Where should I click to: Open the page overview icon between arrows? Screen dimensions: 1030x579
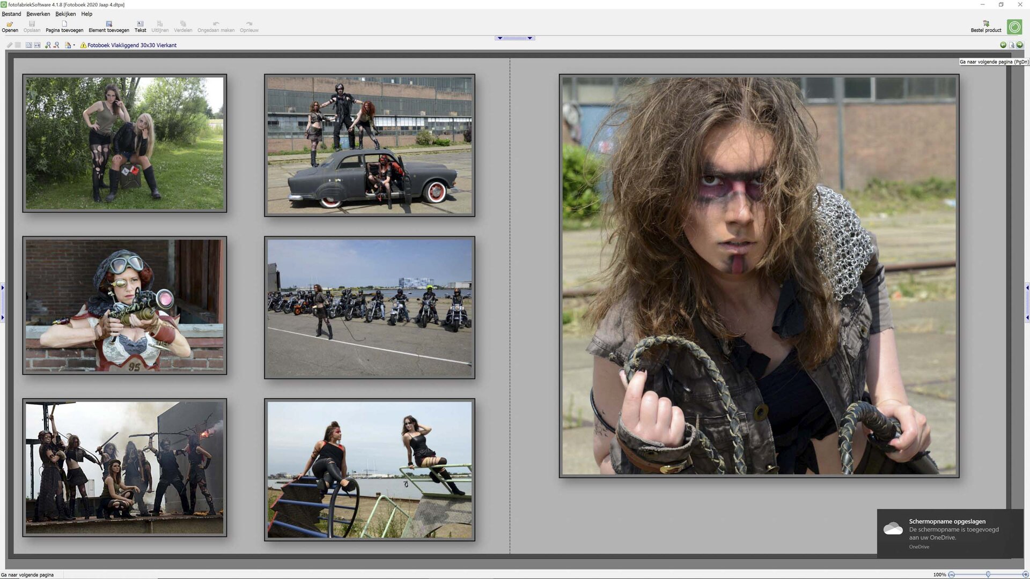[1012, 45]
